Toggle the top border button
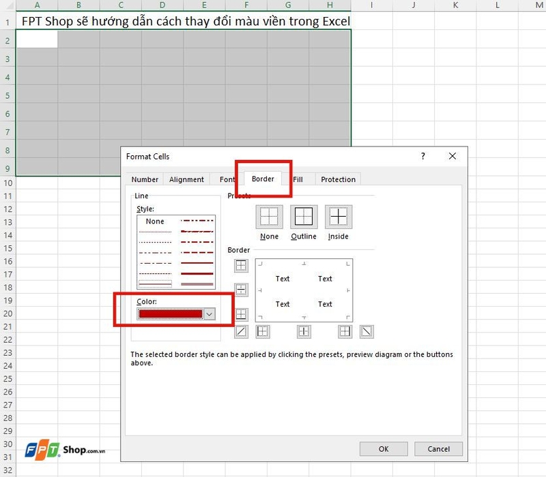Image resolution: width=546 pixels, height=477 pixels. click(240, 266)
